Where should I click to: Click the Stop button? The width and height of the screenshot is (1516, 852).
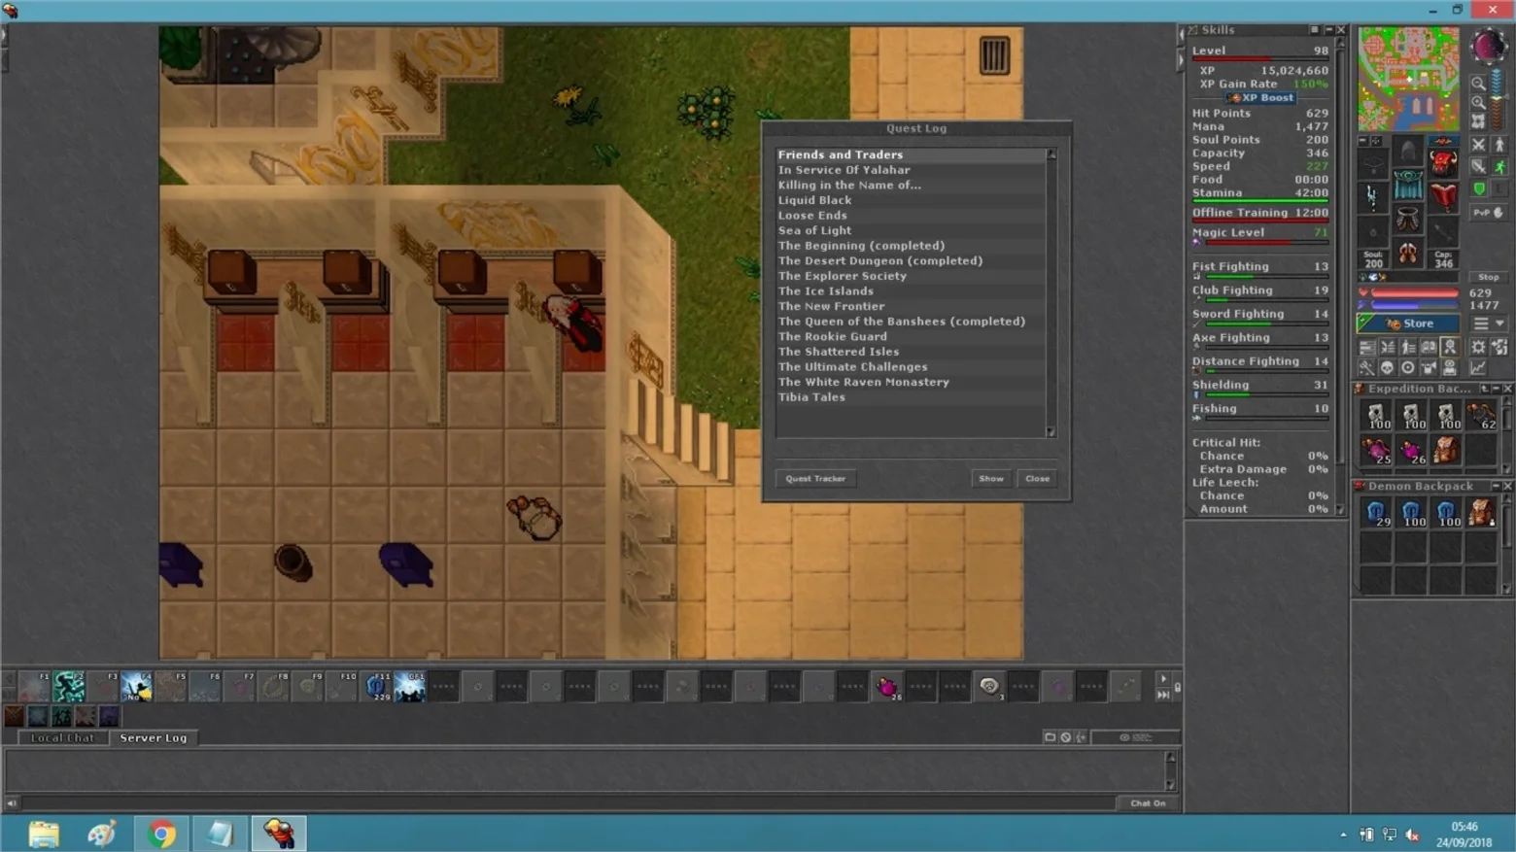(1488, 277)
